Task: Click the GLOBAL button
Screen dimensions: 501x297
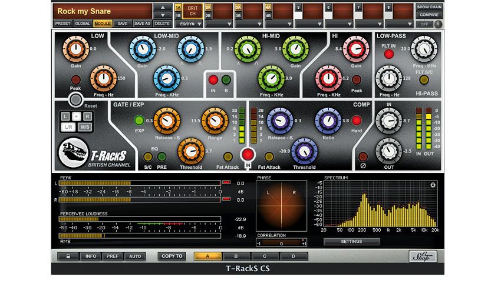Action: pyautogui.click(x=83, y=24)
